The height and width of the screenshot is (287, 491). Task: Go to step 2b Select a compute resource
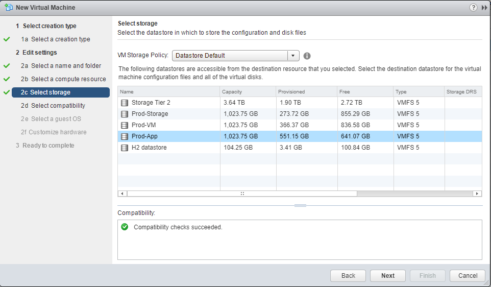pyautogui.click(x=64, y=79)
